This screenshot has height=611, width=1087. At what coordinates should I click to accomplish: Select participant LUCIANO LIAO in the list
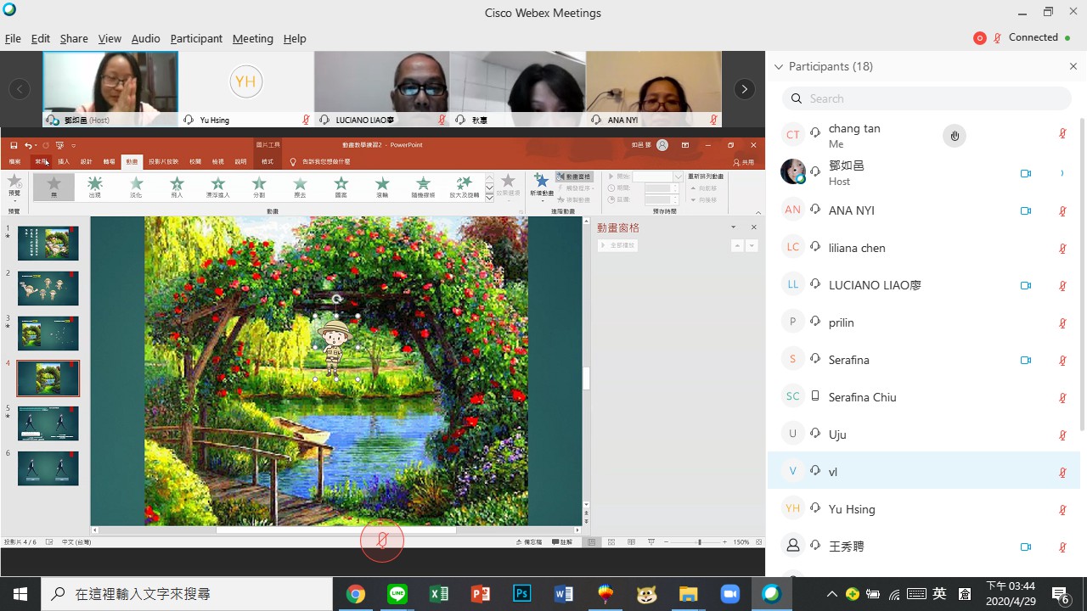tap(875, 285)
